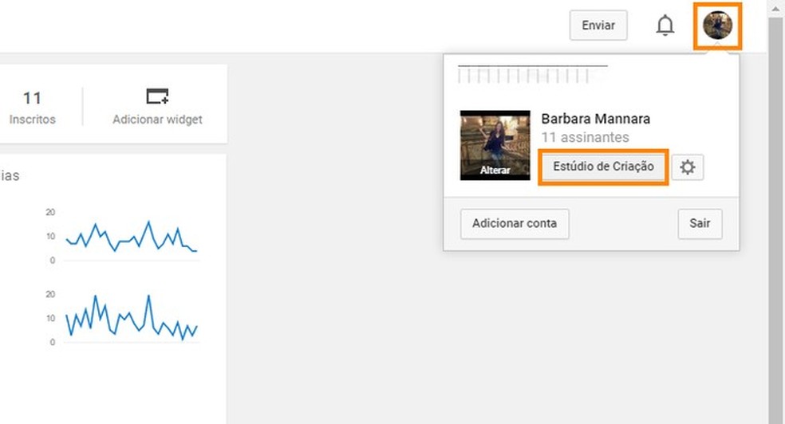Change the channel picture via Alterar
This screenshot has width=785, height=424.
coord(495,170)
